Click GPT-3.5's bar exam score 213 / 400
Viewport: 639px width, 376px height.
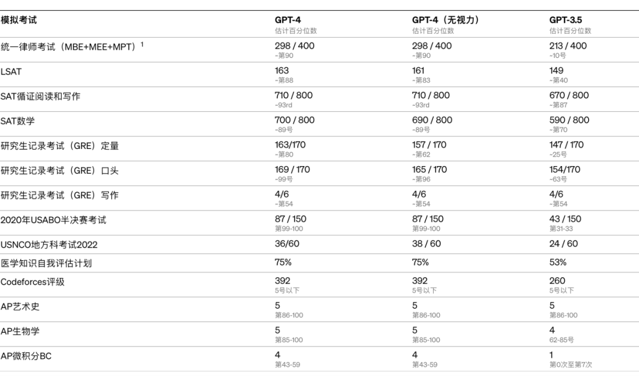[x=568, y=46]
